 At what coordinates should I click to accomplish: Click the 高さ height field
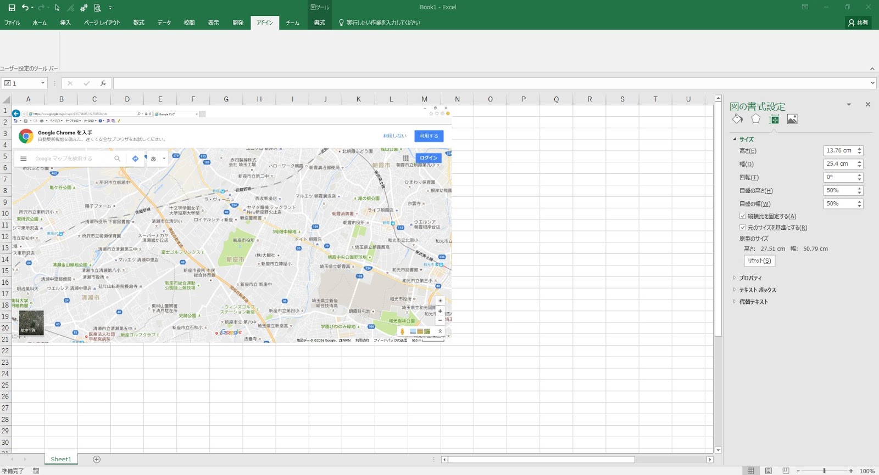pyautogui.click(x=839, y=151)
